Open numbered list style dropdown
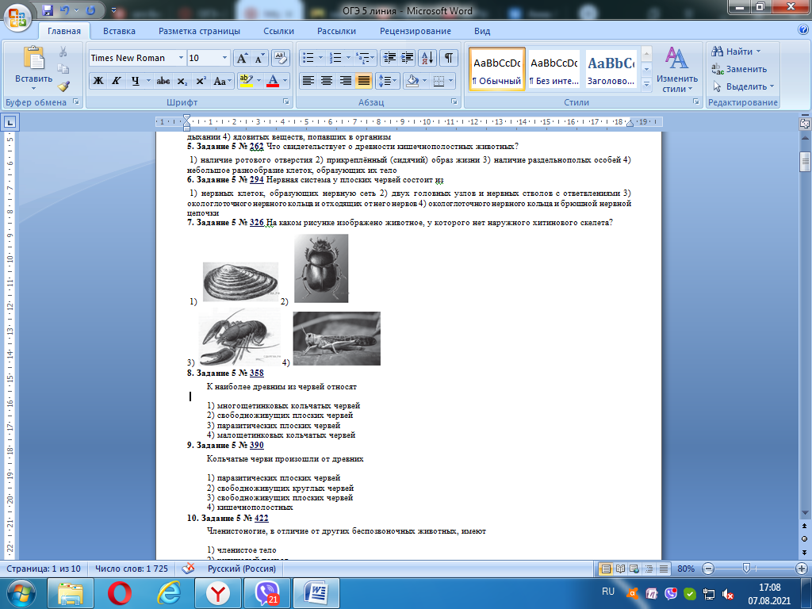This screenshot has width=812, height=609. (348, 58)
